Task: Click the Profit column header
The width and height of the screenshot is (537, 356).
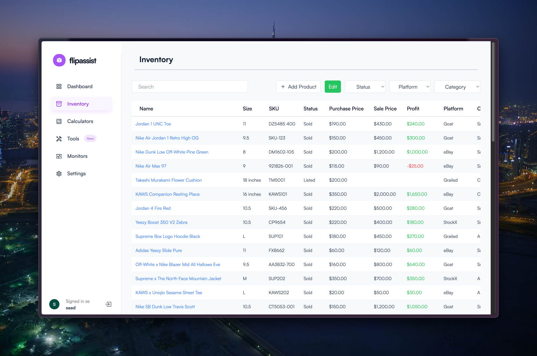Action: pos(413,109)
